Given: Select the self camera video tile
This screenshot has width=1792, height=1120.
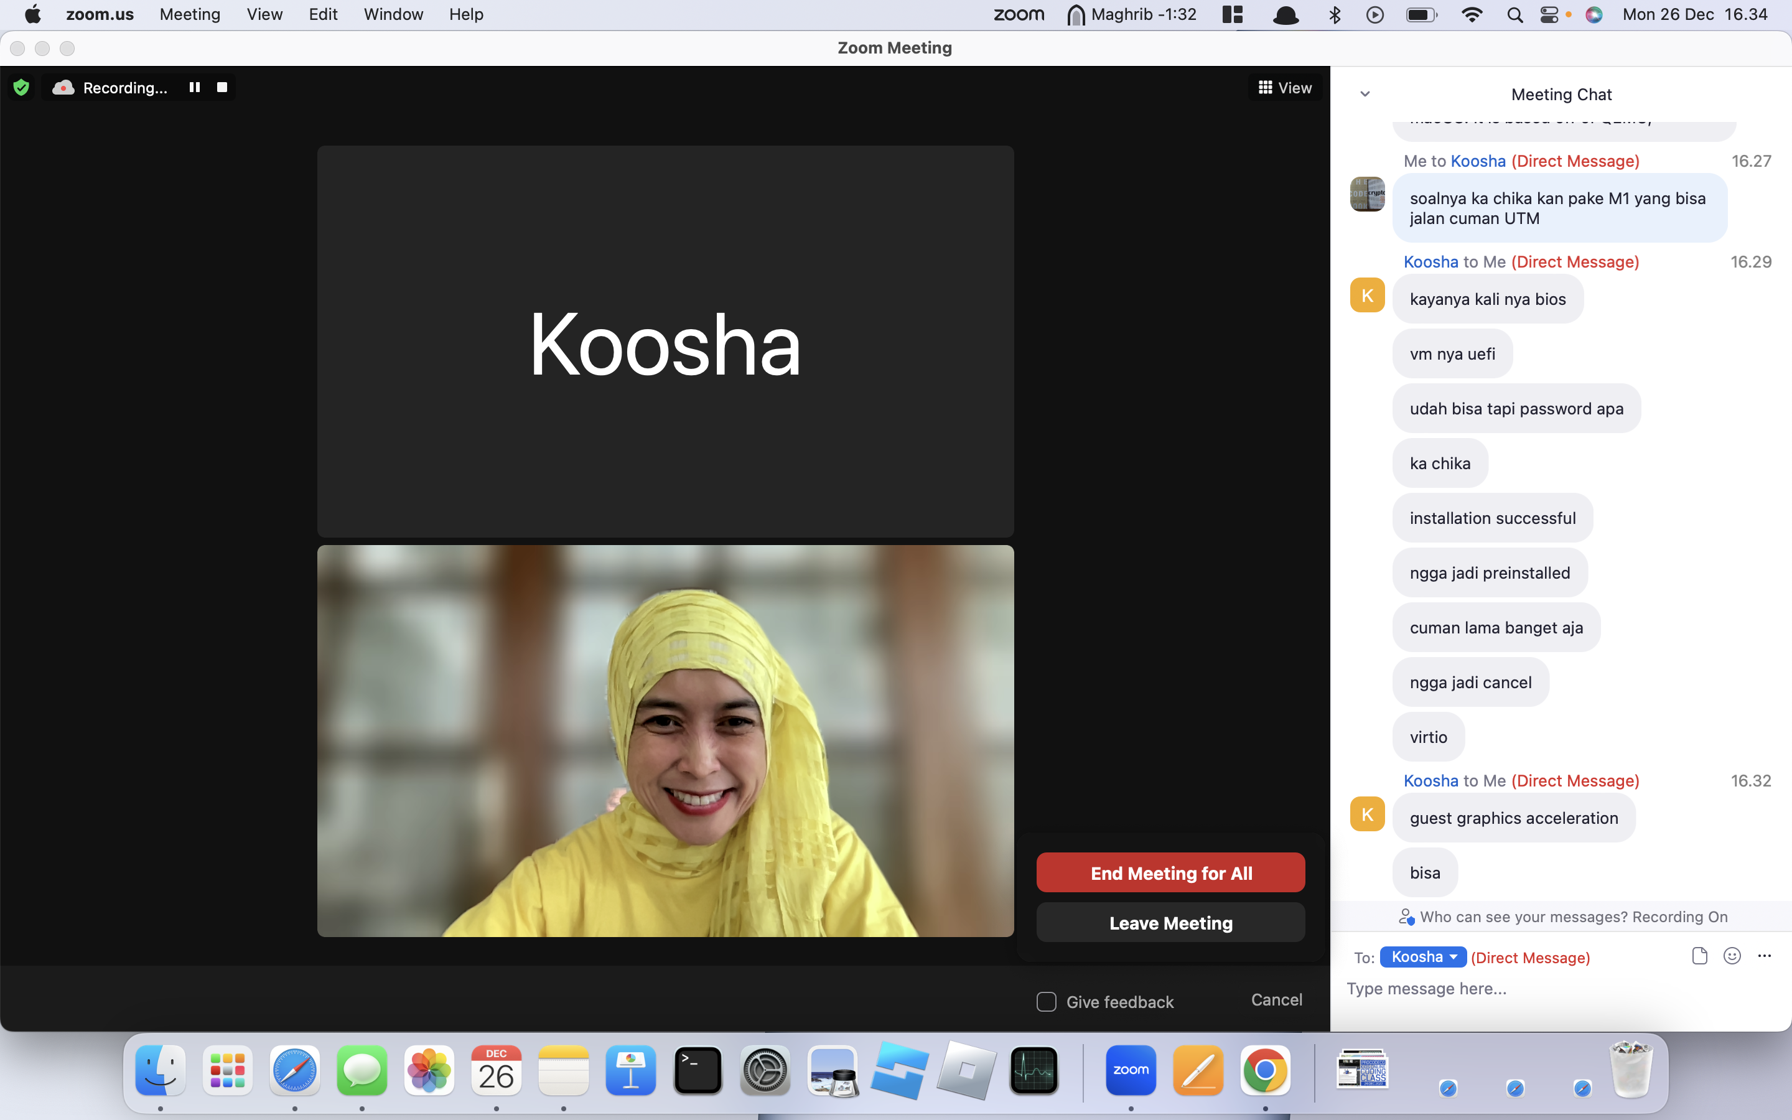Looking at the screenshot, I should click(665, 740).
